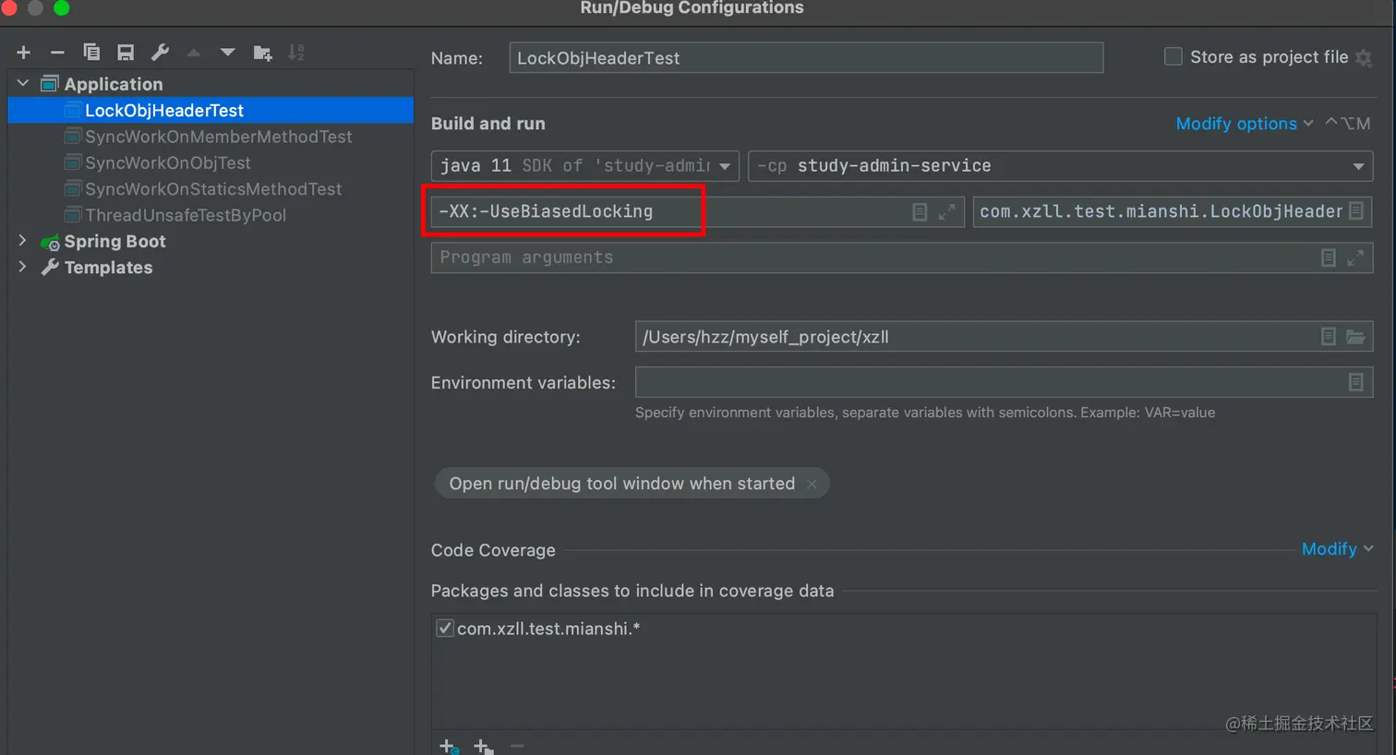Open the java 11 SDK dropdown
This screenshot has width=1396, height=755.
point(584,166)
